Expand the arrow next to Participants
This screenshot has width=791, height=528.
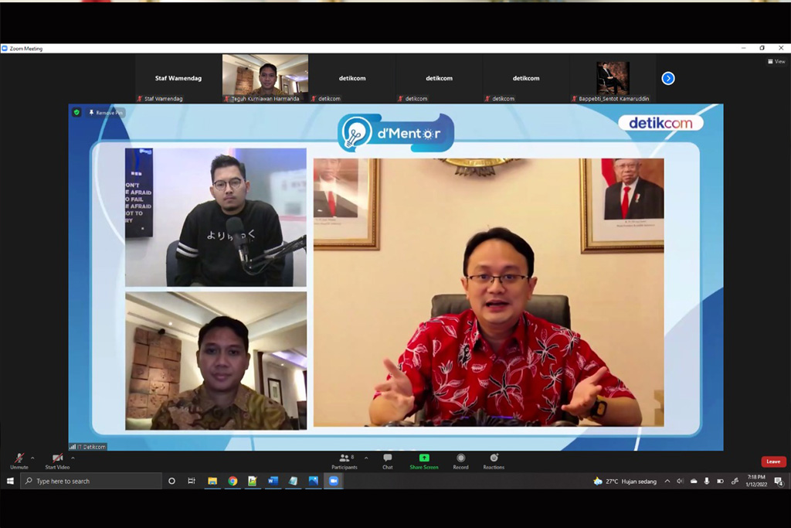point(366,458)
